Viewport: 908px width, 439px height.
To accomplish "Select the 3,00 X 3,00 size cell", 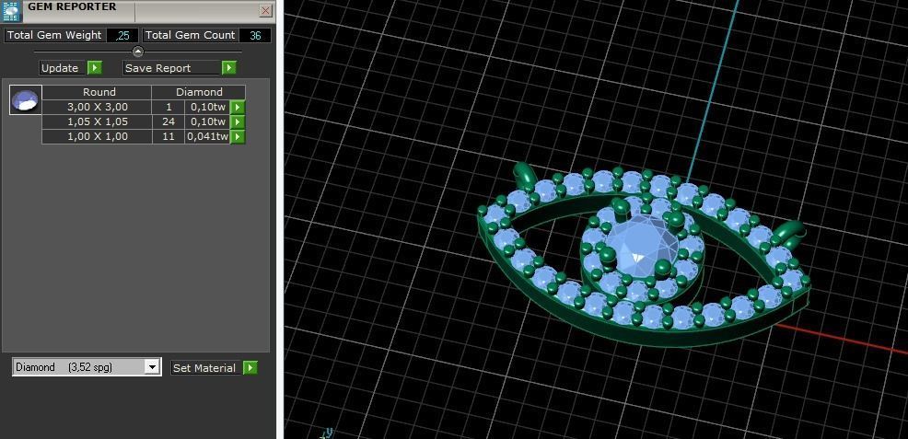I will tap(97, 107).
